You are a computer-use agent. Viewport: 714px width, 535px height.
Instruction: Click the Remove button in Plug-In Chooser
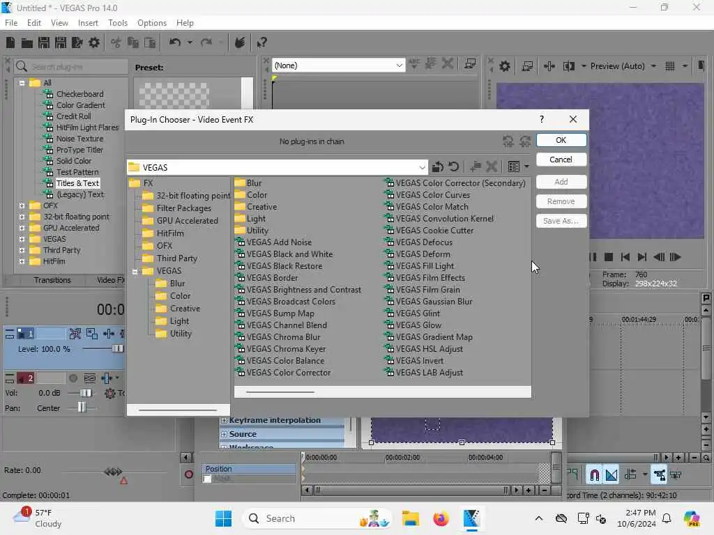[561, 201]
